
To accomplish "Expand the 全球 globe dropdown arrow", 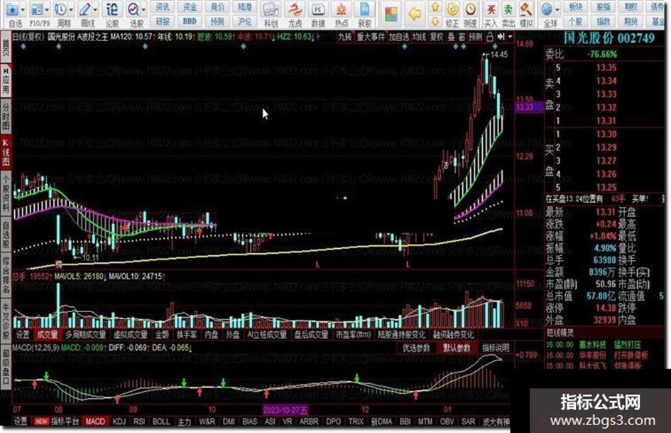I will (557, 10).
